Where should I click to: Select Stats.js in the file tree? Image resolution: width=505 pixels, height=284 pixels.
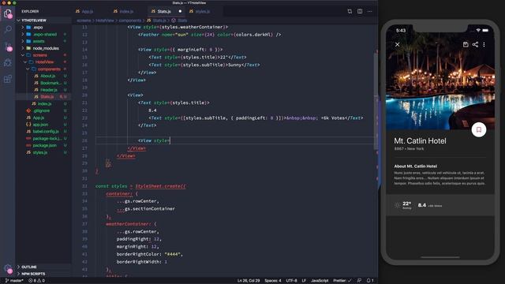pyautogui.click(x=43, y=96)
